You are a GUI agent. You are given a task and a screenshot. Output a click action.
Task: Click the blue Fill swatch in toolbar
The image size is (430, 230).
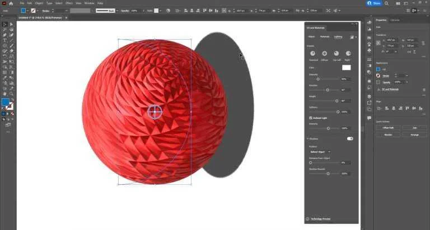click(5, 102)
